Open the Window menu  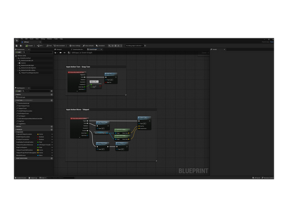click(49, 39)
